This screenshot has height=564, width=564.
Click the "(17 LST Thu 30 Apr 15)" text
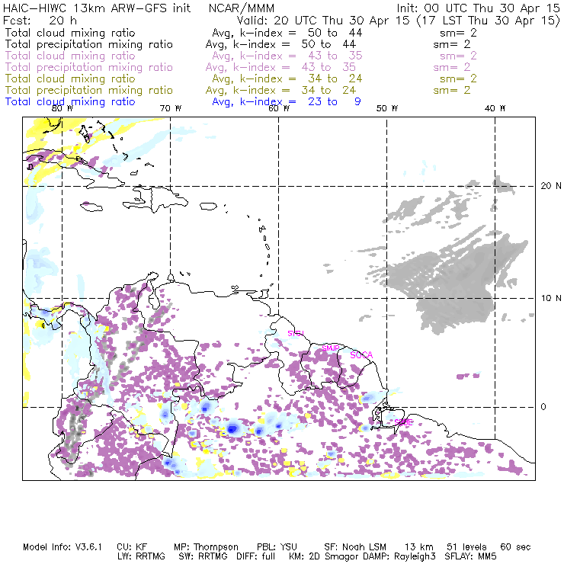coord(488,21)
